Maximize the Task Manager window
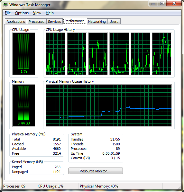The image size is (184, 192). [x=162, y=3]
